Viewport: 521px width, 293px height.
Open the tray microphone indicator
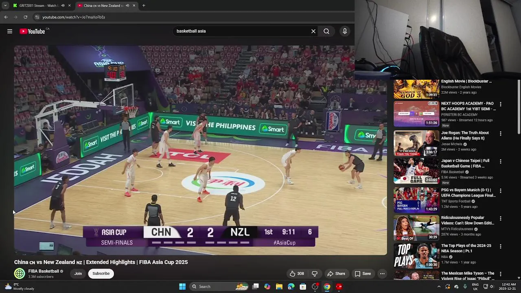(465, 286)
